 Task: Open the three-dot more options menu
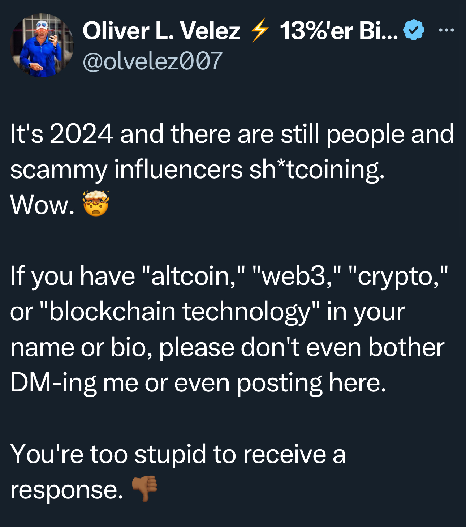(x=446, y=30)
